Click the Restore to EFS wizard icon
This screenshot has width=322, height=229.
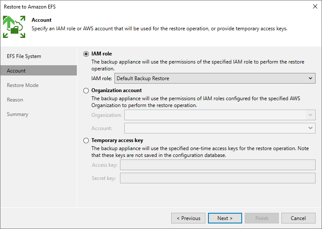(x=14, y=27)
